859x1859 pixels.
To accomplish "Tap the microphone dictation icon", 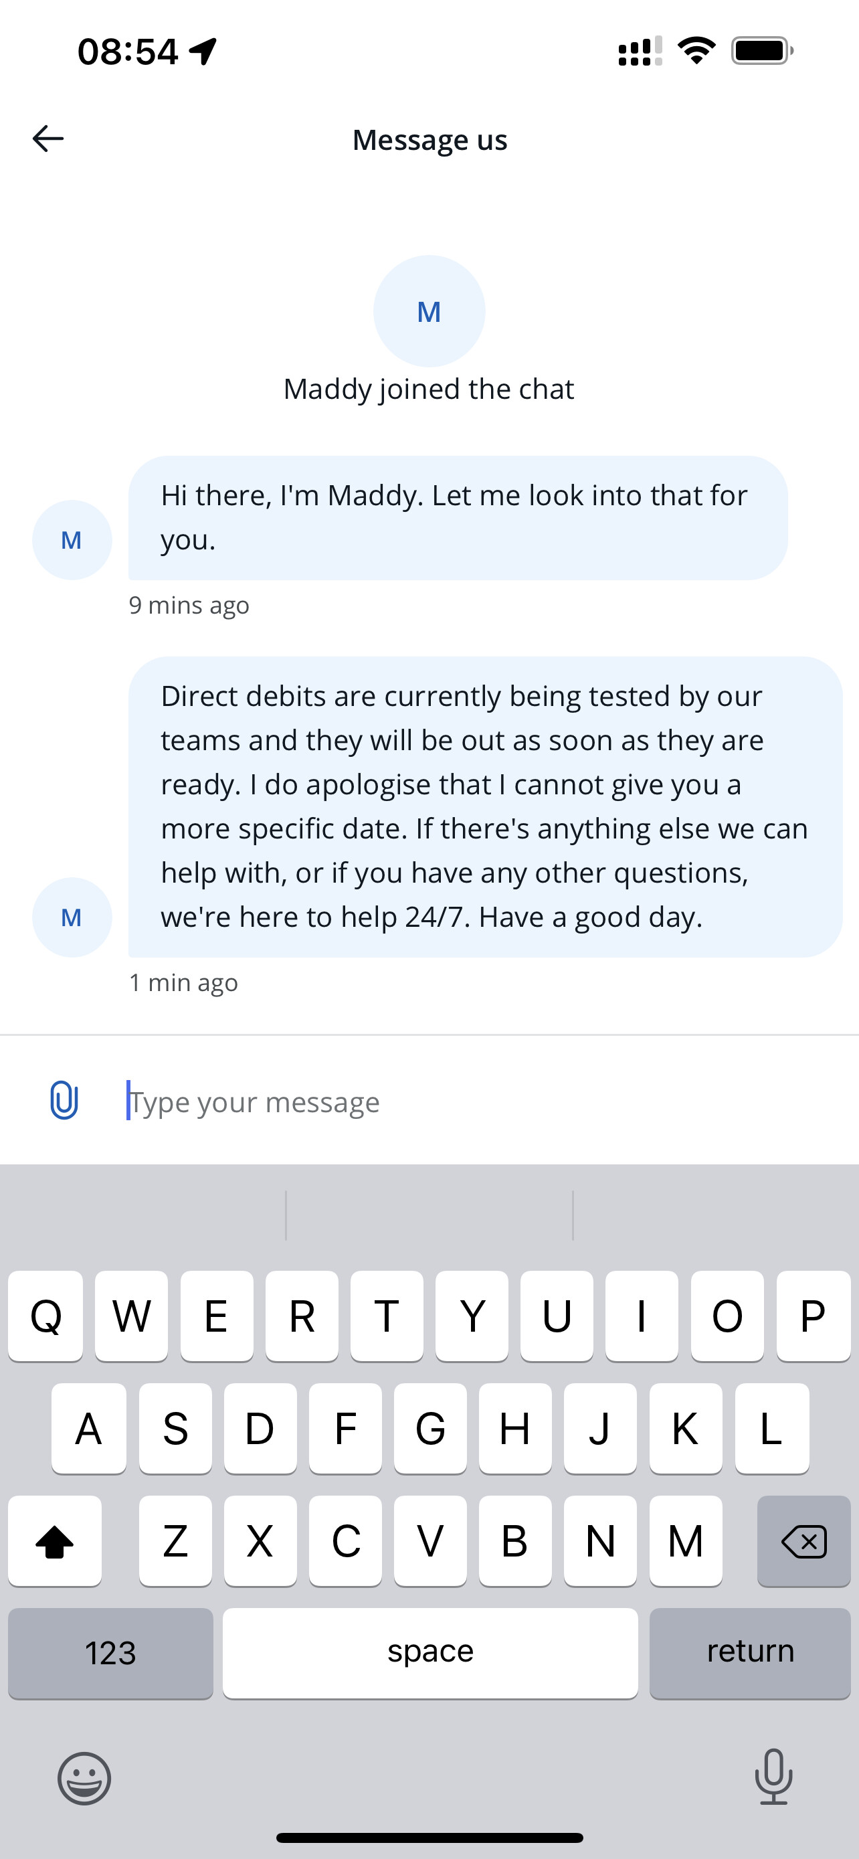I will tap(773, 1776).
